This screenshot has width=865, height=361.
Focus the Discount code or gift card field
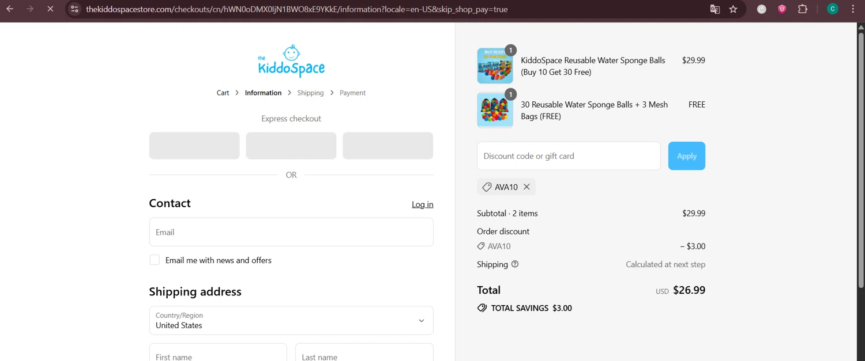click(x=569, y=156)
